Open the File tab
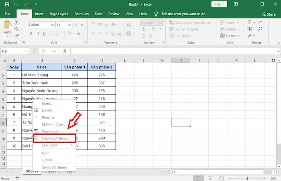The height and width of the screenshot is (181, 281). coord(7,14)
